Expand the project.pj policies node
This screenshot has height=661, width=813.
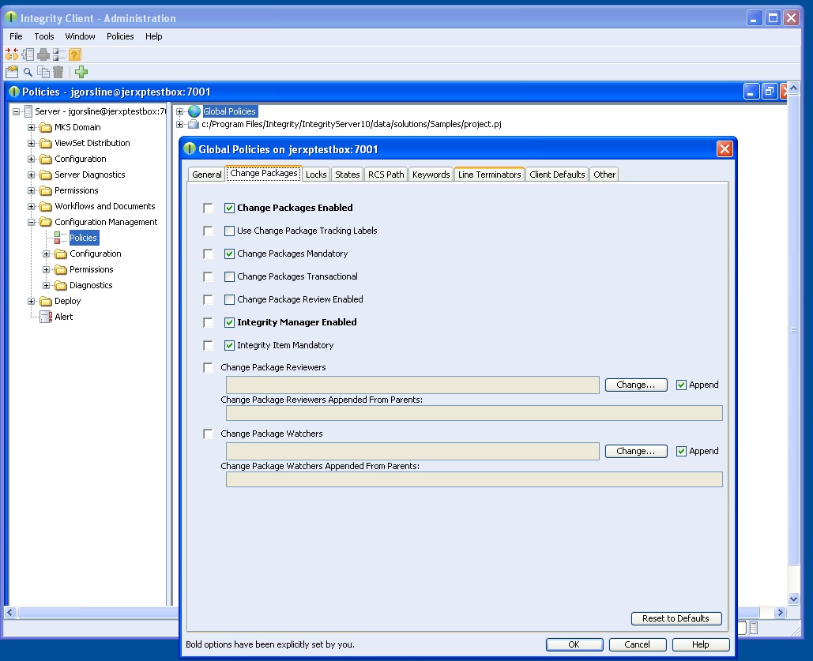180,125
